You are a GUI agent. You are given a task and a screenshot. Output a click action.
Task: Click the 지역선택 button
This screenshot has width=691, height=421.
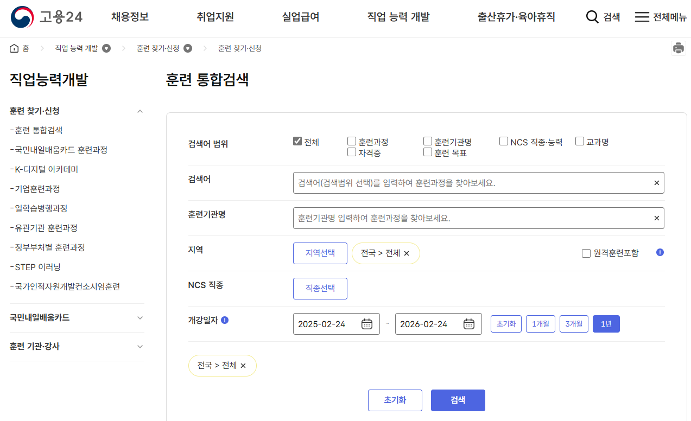point(320,253)
